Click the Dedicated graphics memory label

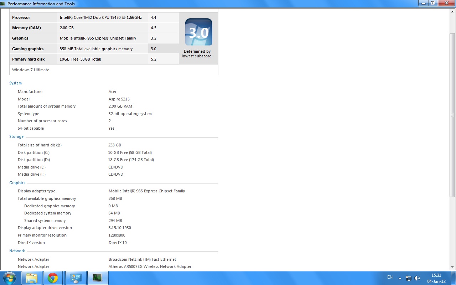tap(50, 206)
